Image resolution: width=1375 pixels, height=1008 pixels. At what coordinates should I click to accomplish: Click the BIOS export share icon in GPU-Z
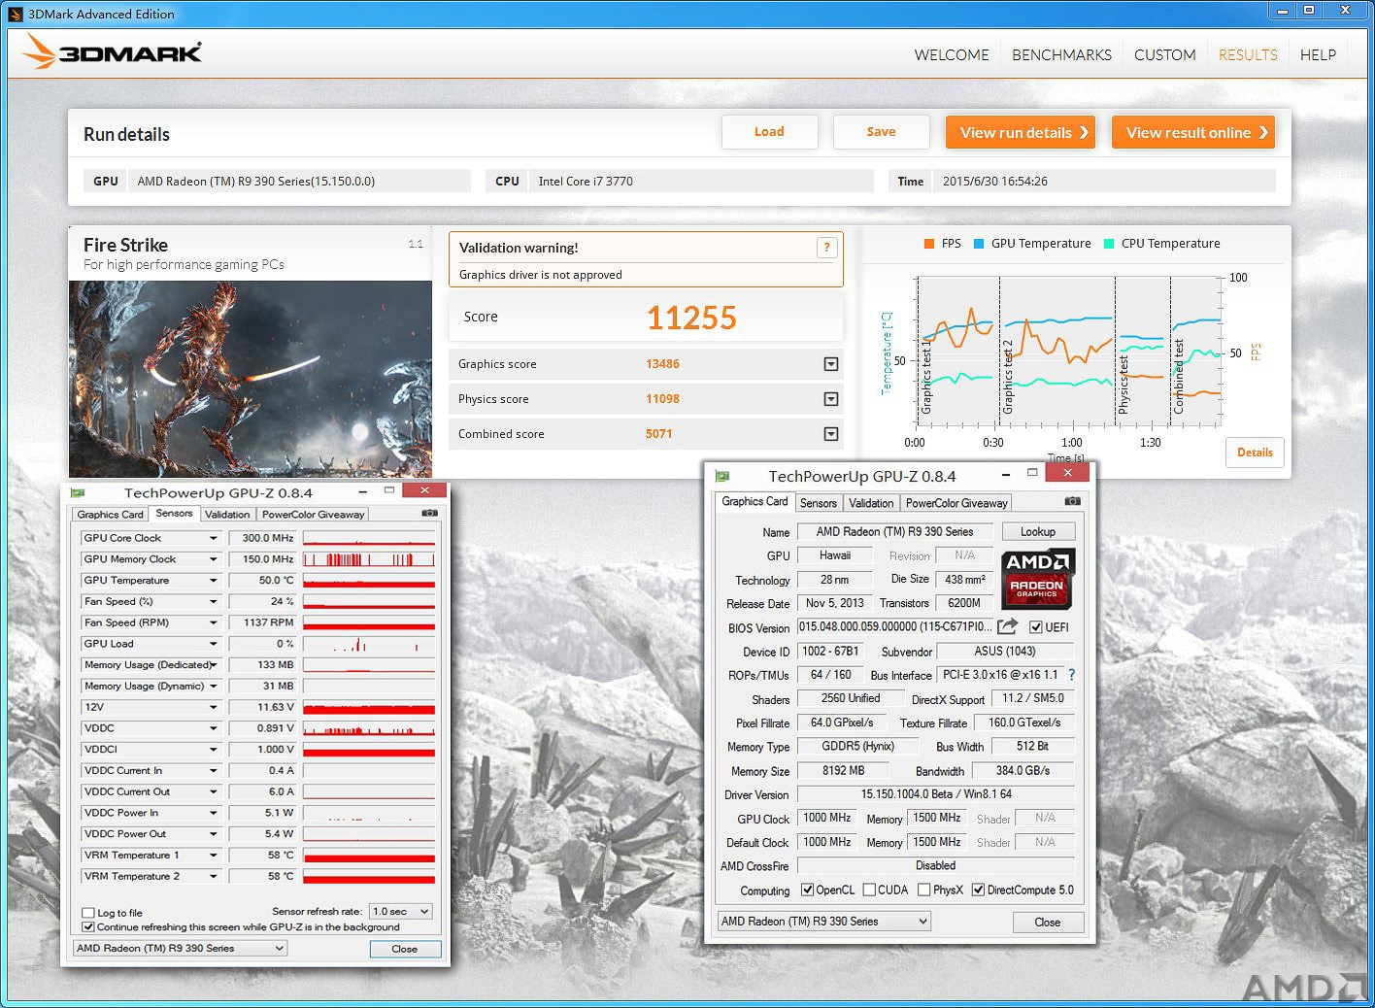tap(1008, 626)
